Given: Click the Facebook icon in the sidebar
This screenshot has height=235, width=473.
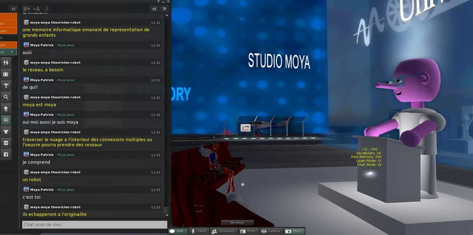Looking at the screenshot, I should 6,154.
